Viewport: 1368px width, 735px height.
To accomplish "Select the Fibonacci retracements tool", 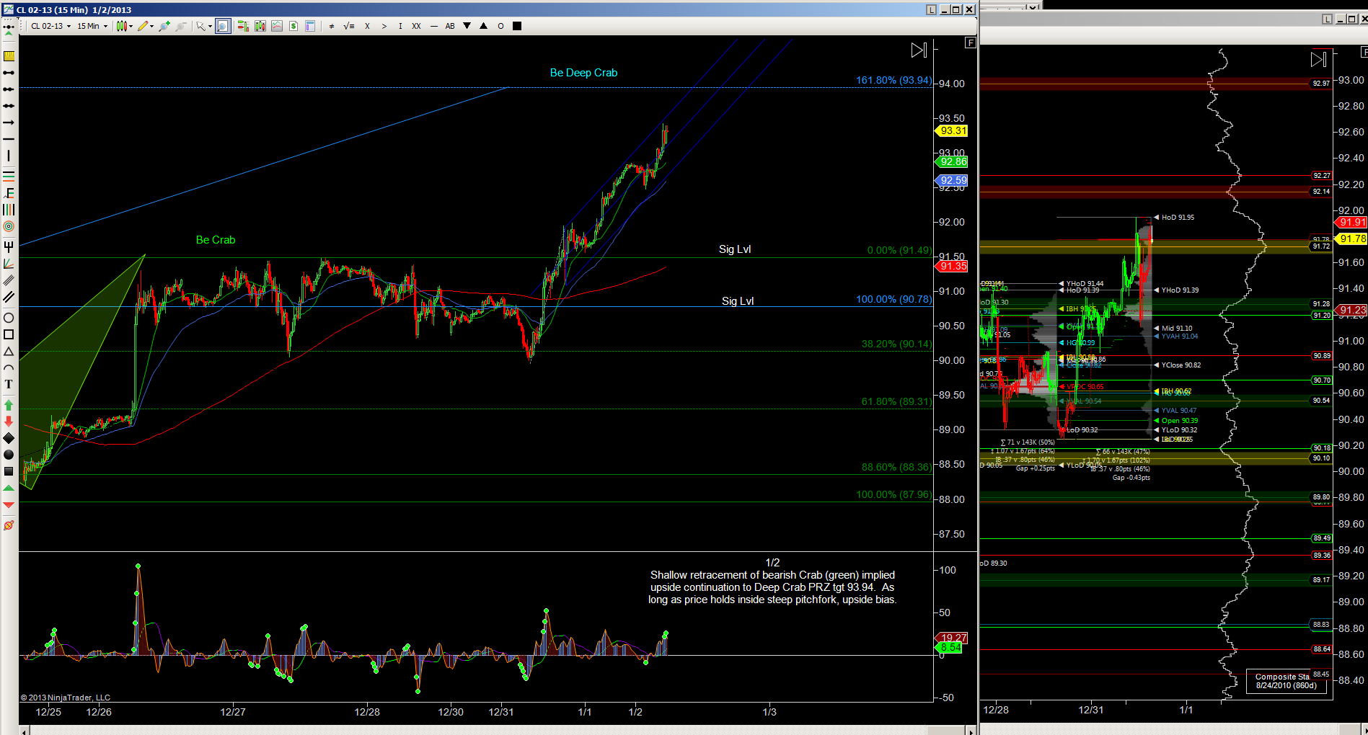I will (x=9, y=176).
